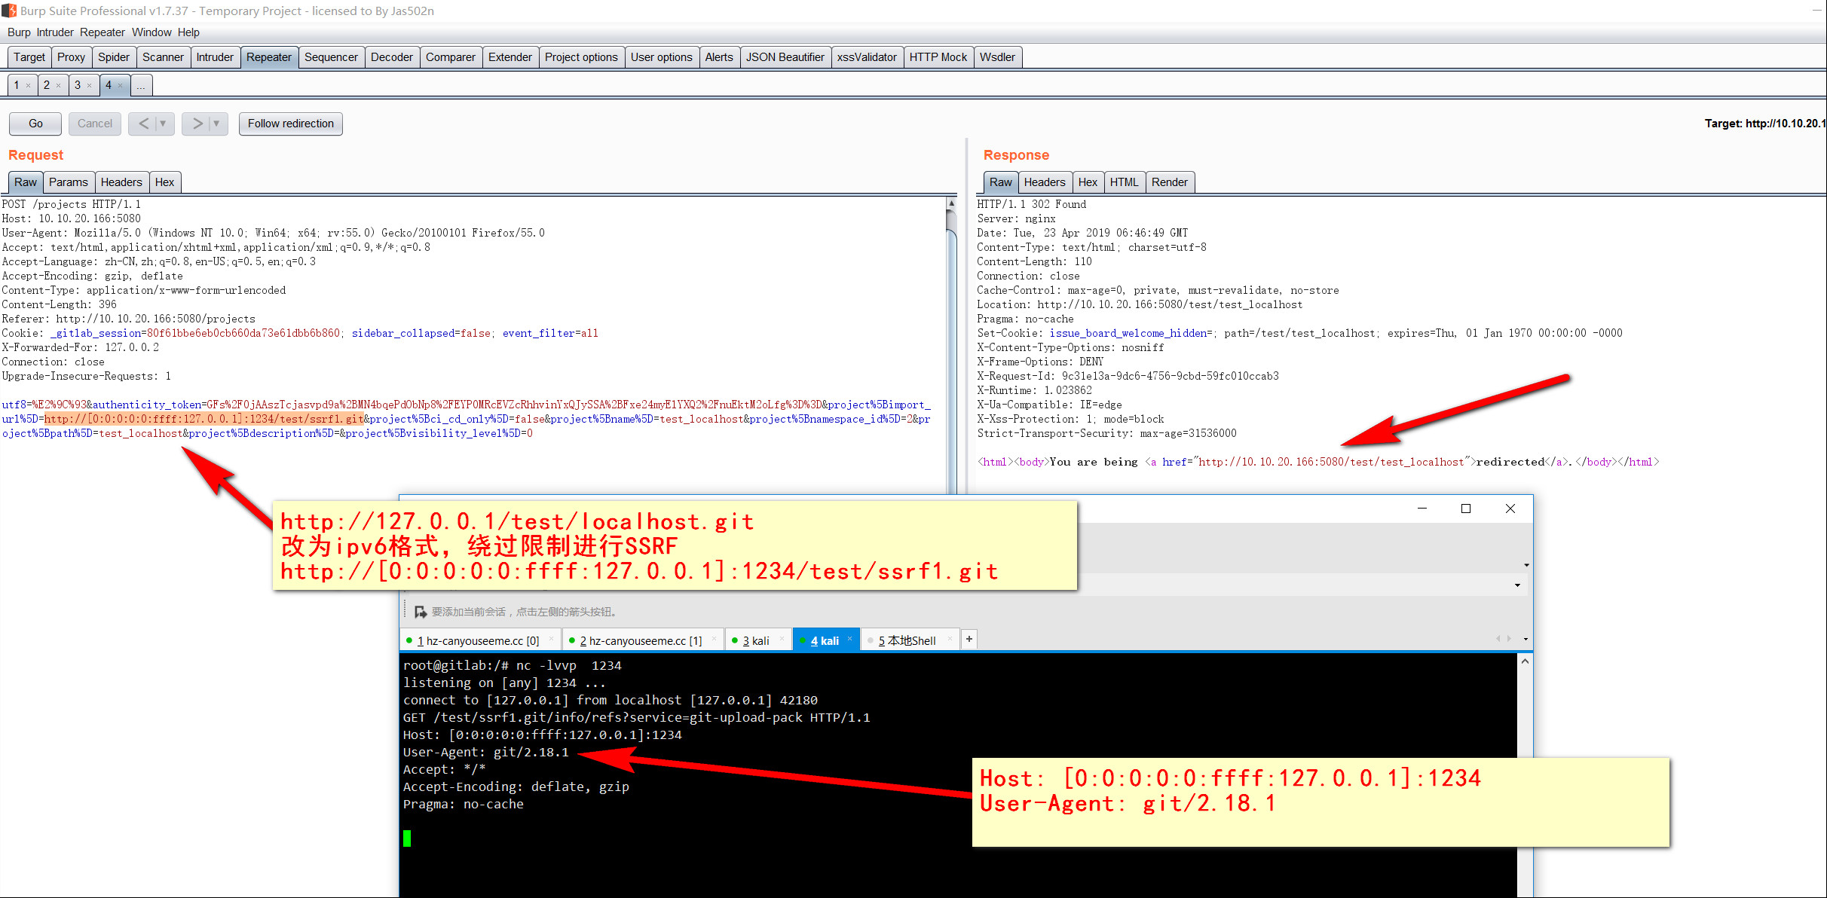Close the '4 kali' terminal tab
Screen dimensions: 1827x898
850,639
